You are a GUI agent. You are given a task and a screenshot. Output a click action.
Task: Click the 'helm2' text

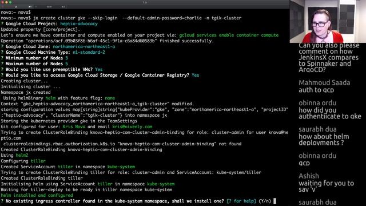[22, 155]
